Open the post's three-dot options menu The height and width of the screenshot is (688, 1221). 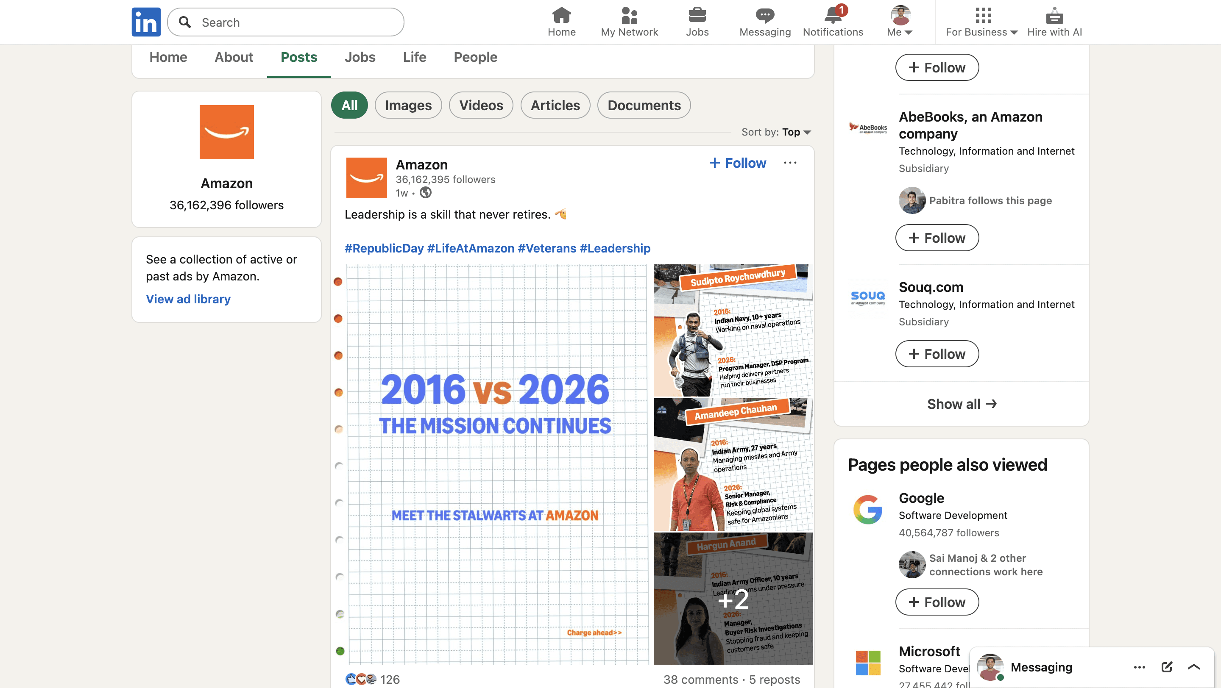(790, 163)
